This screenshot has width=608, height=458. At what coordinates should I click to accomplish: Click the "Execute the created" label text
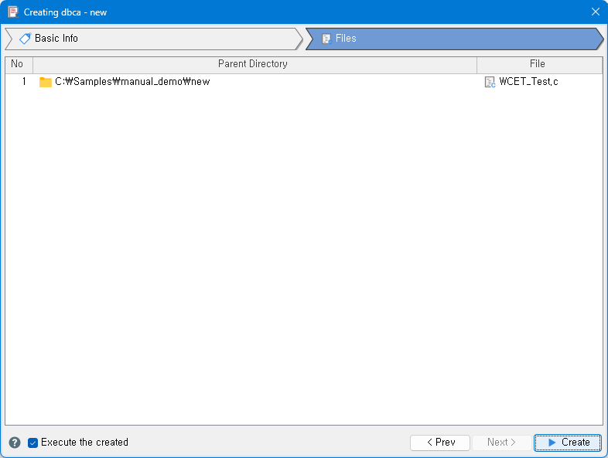pos(84,443)
